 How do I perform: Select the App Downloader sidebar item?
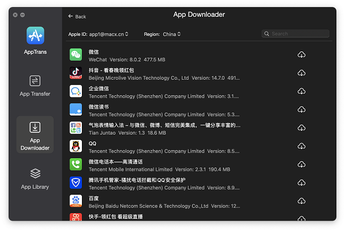(35, 135)
